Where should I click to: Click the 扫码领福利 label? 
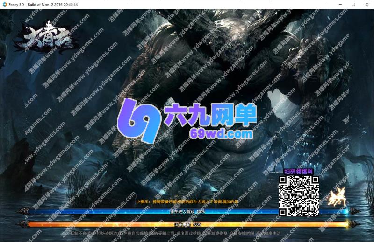click(x=299, y=172)
